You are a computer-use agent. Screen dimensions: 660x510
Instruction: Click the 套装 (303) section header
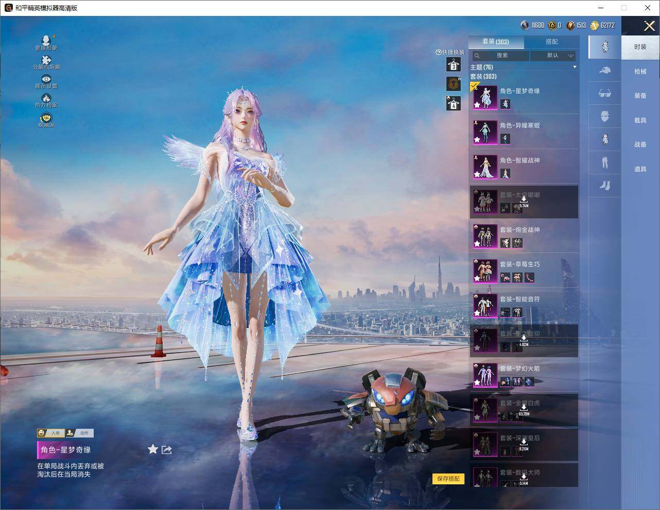483,77
